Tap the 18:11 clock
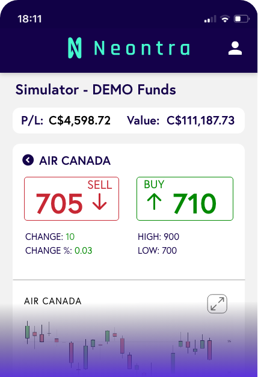 point(29,19)
